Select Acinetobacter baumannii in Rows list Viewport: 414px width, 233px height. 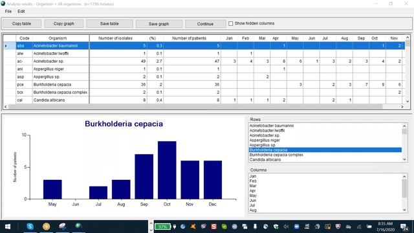(325, 126)
